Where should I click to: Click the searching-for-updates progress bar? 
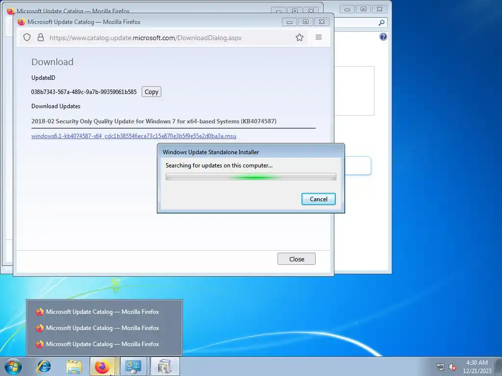(251, 176)
